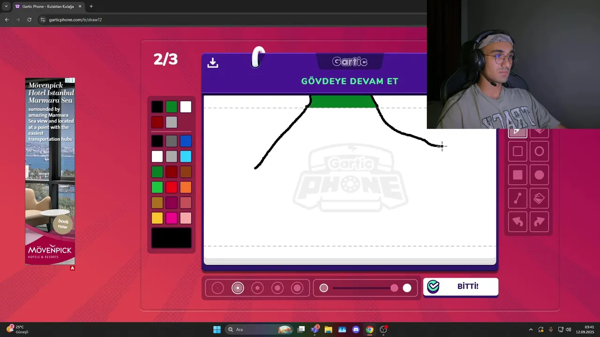Open Microsoft Teams from the taskbar
Screen dimensions: 600x337
tap(315, 330)
